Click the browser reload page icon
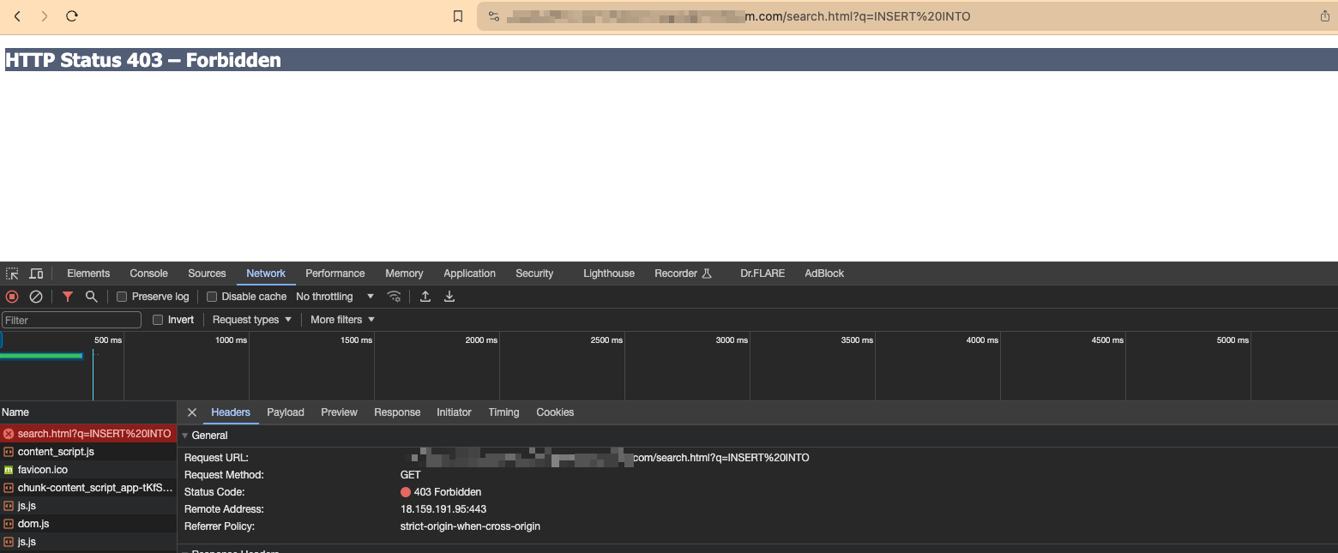The height and width of the screenshot is (553, 1338). point(72,16)
